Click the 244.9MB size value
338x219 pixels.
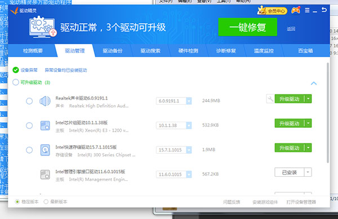click(x=211, y=101)
